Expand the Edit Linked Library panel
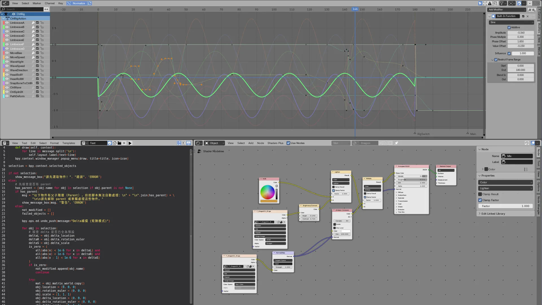 tap(505, 214)
